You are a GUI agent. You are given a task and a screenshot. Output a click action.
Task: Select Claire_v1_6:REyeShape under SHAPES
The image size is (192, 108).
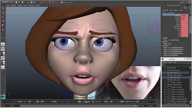point(171,40)
